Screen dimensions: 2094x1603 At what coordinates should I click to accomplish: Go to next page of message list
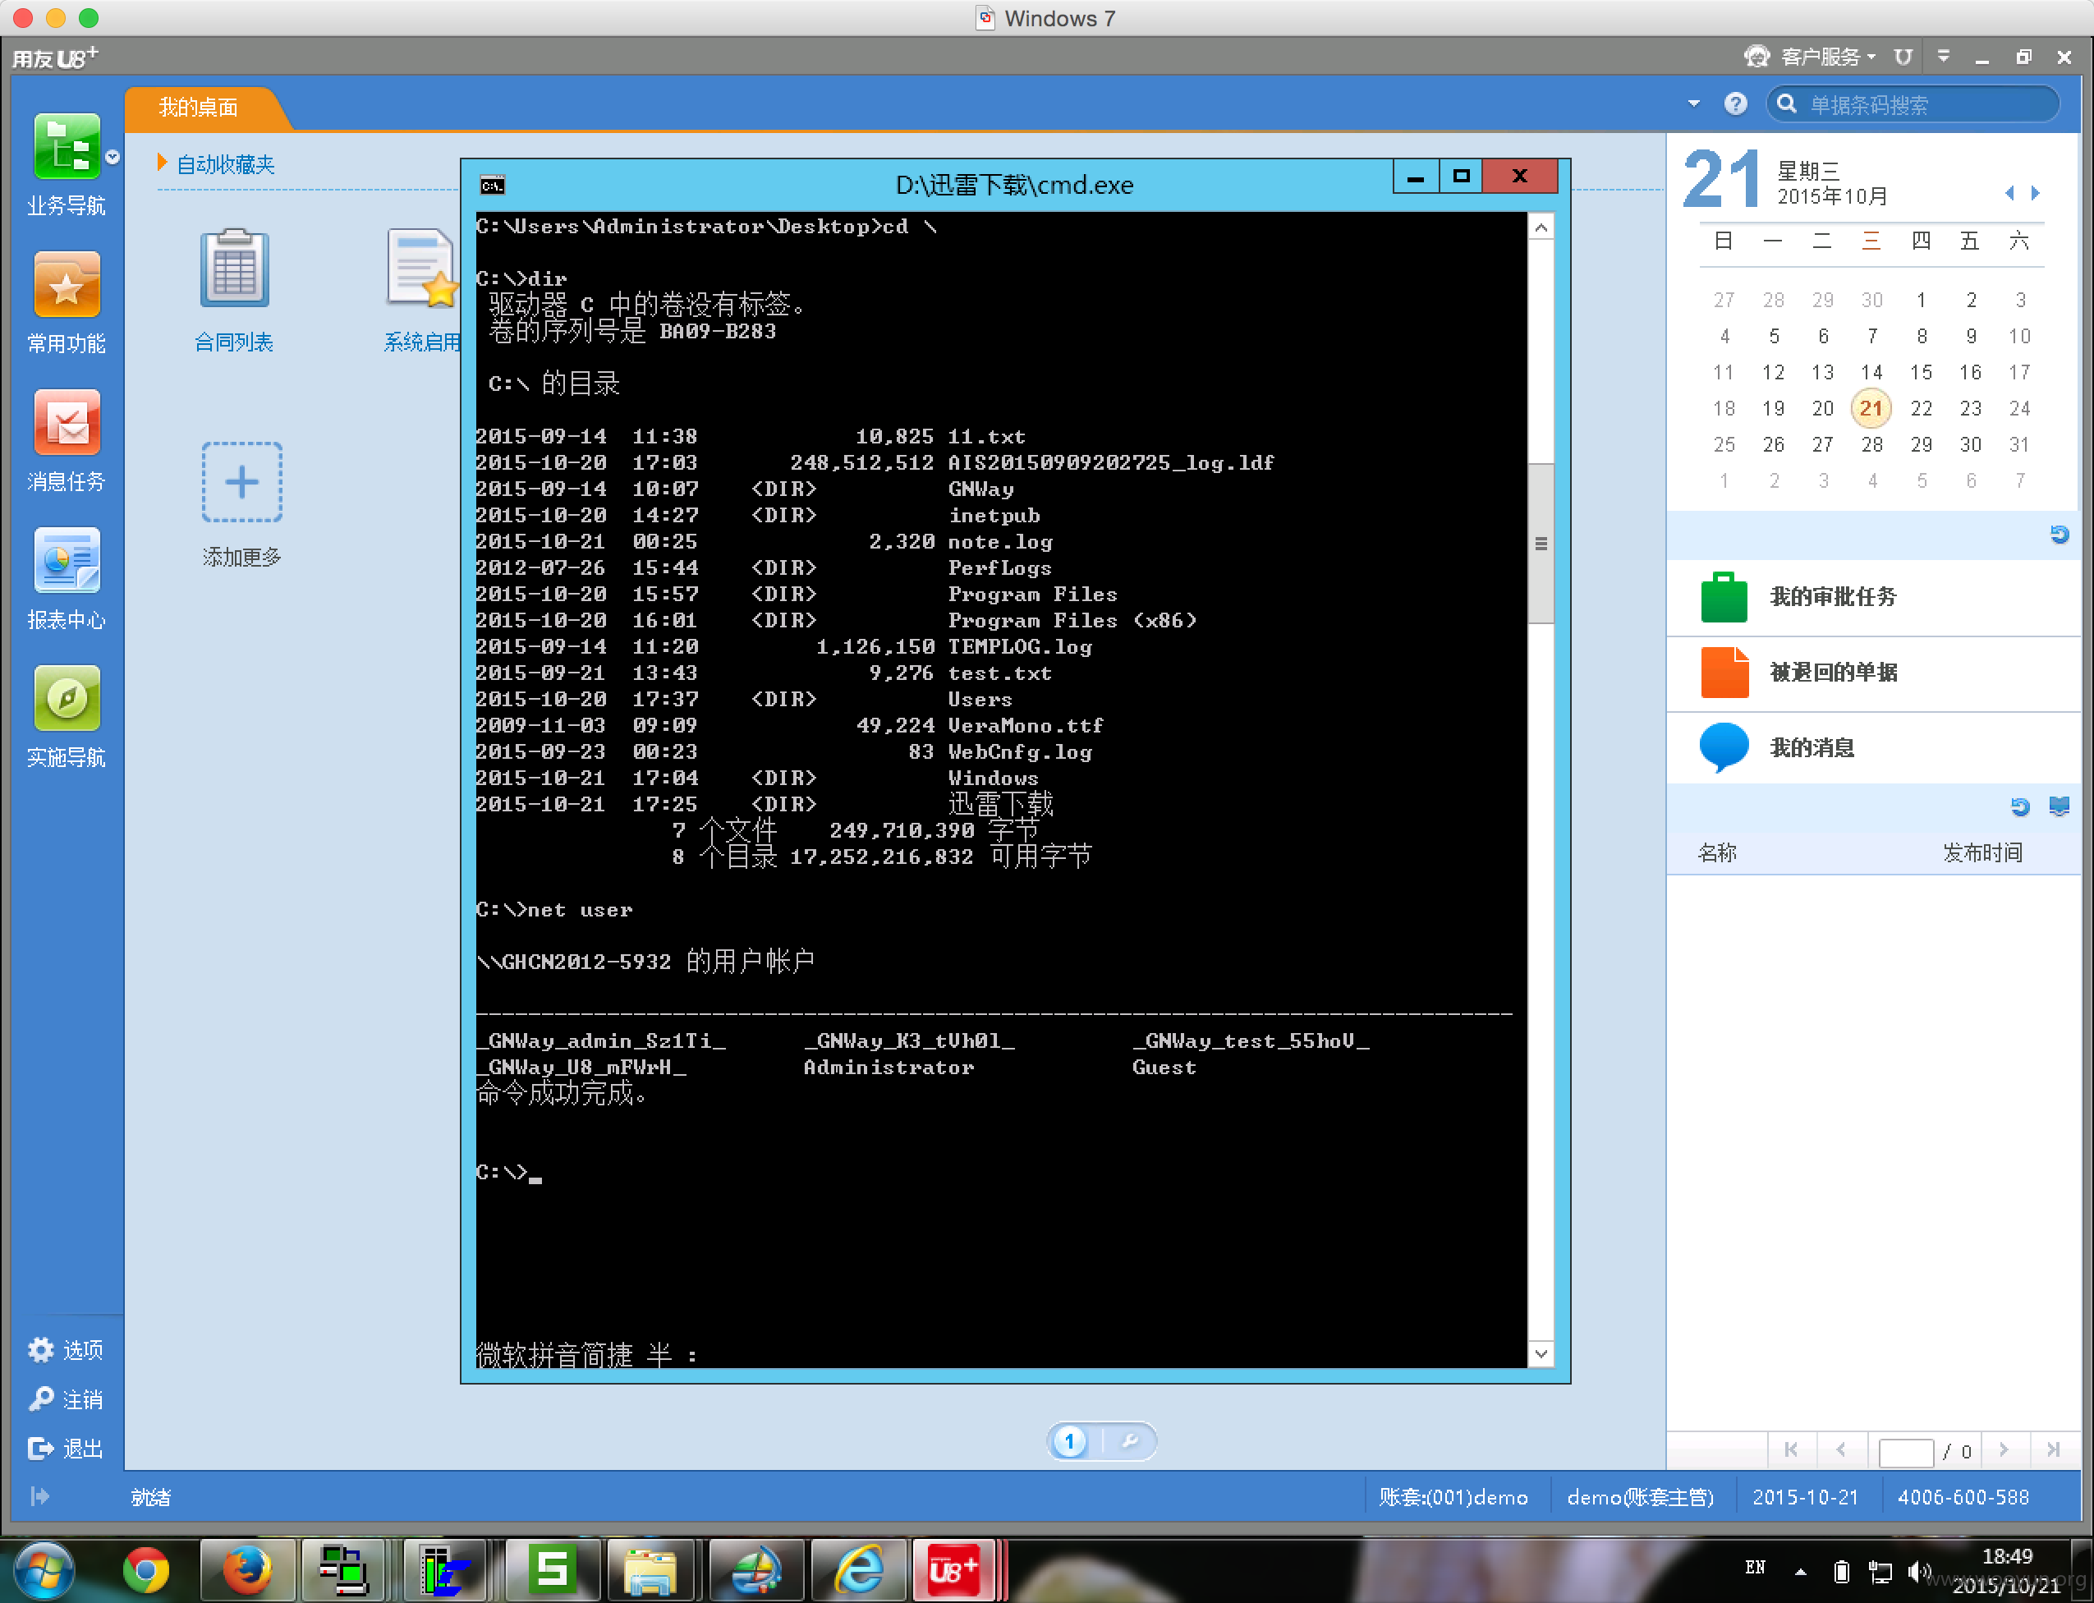coord(2004,1449)
